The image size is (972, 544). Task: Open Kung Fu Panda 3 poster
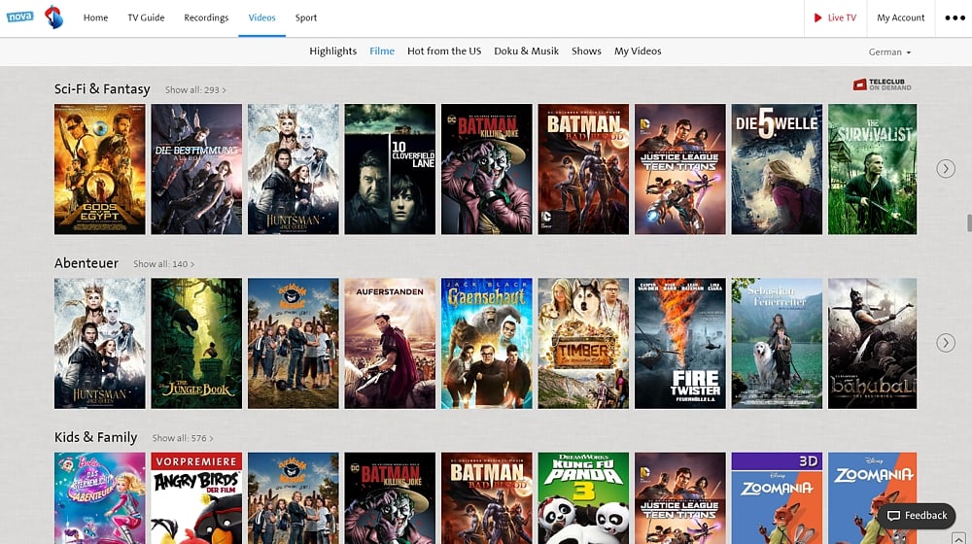tap(583, 498)
